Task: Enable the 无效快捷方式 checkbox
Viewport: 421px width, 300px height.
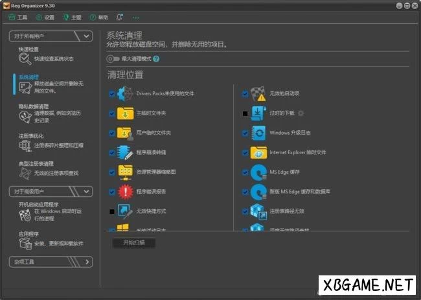Action: (x=112, y=211)
